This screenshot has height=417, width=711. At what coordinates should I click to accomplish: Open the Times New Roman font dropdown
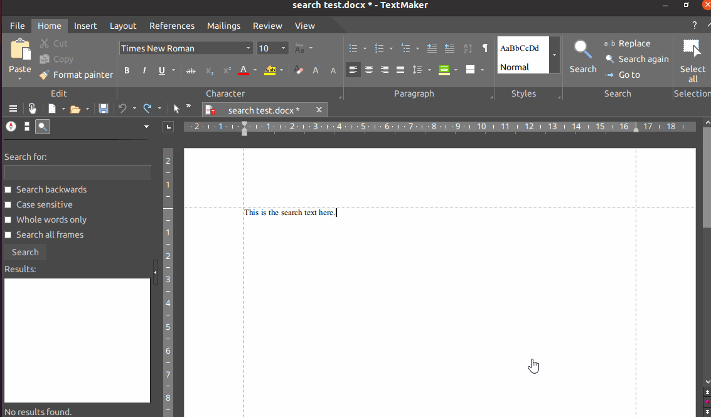pyautogui.click(x=249, y=48)
